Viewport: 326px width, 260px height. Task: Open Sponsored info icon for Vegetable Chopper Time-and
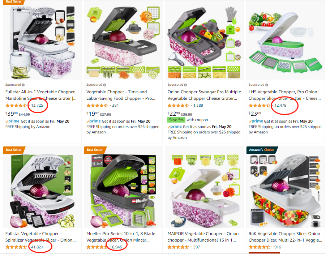(104, 85)
